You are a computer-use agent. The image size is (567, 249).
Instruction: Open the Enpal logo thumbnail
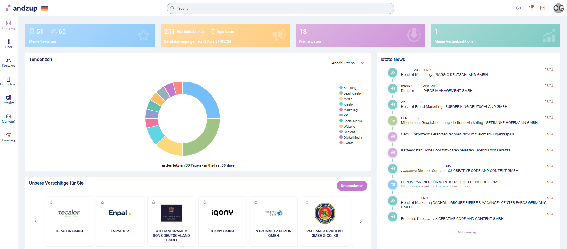[120, 213]
